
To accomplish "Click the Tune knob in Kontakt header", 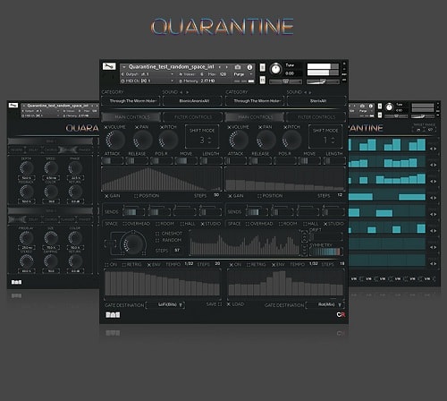I will (276, 69).
